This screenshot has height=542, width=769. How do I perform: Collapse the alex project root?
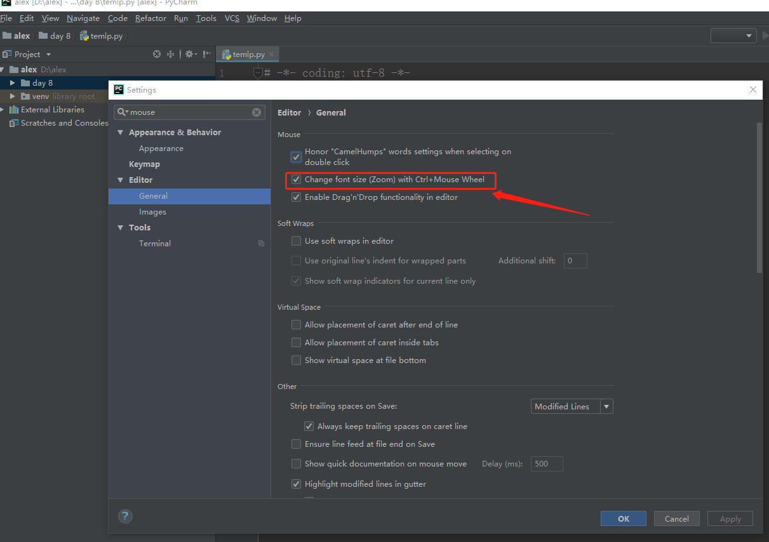point(3,70)
